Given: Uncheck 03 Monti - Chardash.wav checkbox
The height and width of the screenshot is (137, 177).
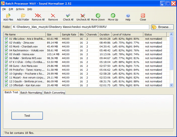Looking at the screenshot, I should coord(6,46).
